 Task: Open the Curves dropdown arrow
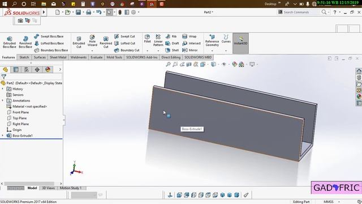pyautogui.click(x=226, y=50)
